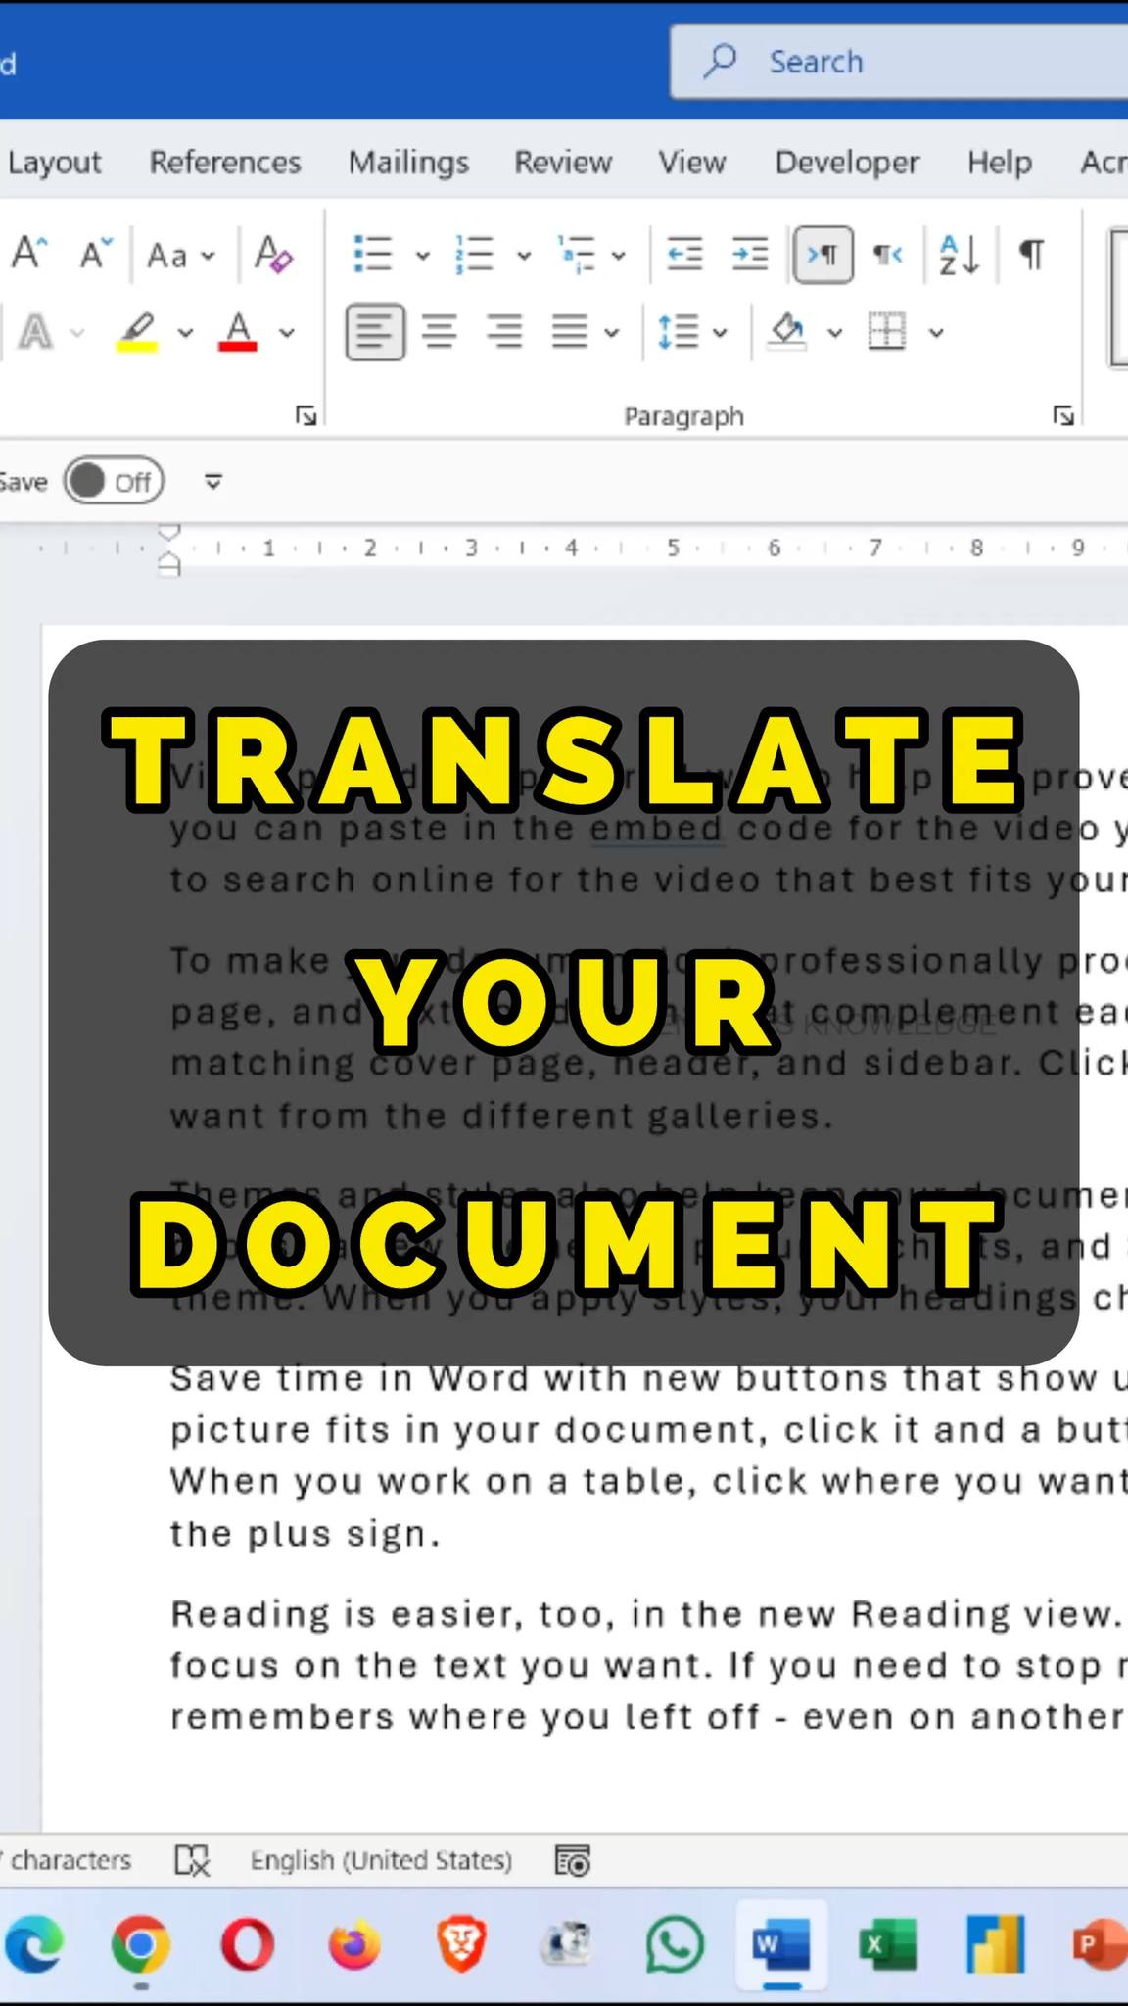Align text right
This screenshot has width=1128, height=2006.
(x=504, y=332)
